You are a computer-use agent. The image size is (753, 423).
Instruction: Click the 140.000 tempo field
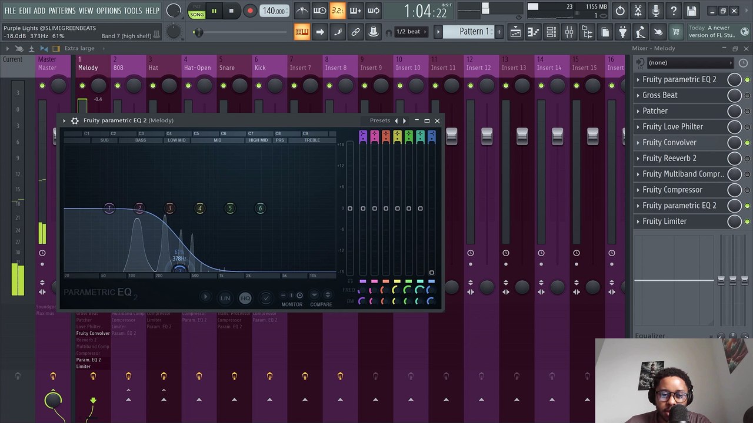click(x=274, y=11)
